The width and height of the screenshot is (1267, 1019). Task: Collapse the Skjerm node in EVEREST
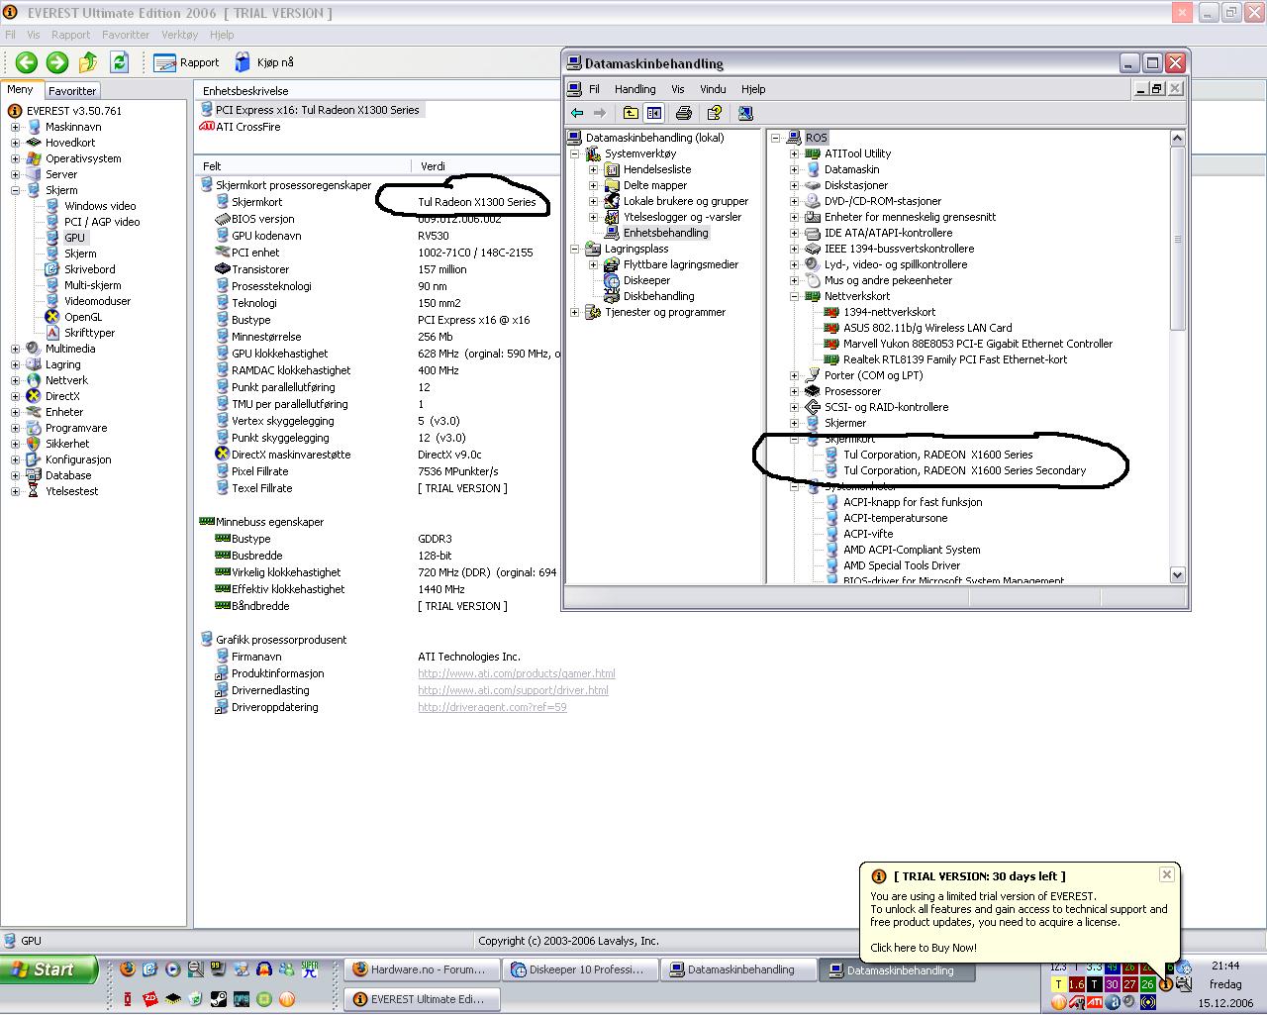(x=15, y=190)
